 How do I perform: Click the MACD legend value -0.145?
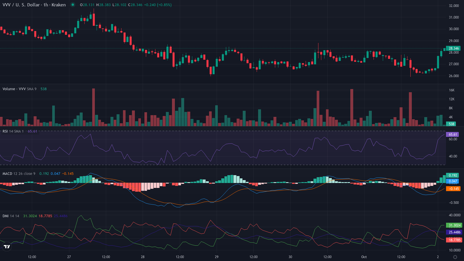click(68, 174)
